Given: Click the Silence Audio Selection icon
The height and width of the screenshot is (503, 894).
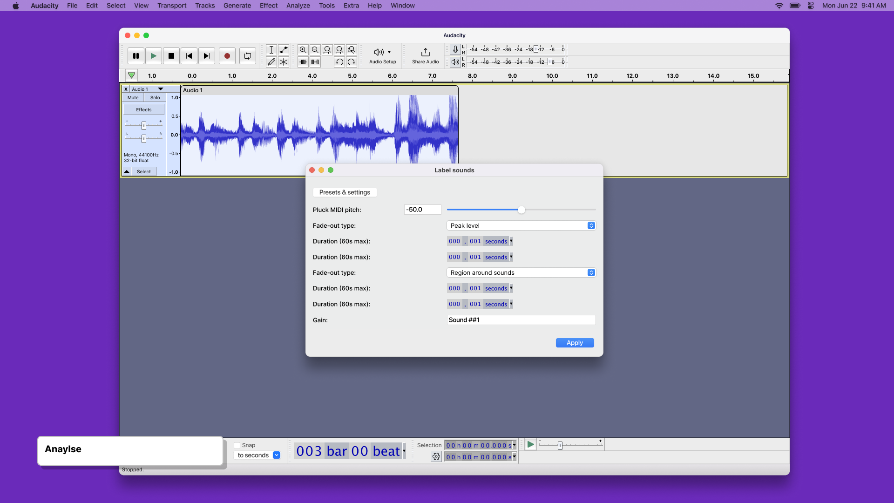Looking at the screenshot, I should click(x=315, y=61).
